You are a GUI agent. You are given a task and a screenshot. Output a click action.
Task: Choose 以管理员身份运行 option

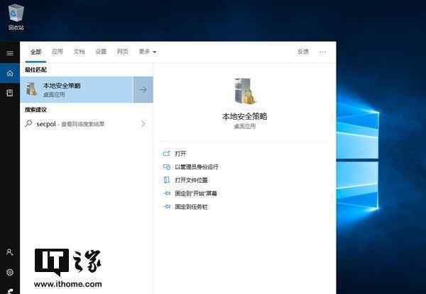(x=197, y=167)
